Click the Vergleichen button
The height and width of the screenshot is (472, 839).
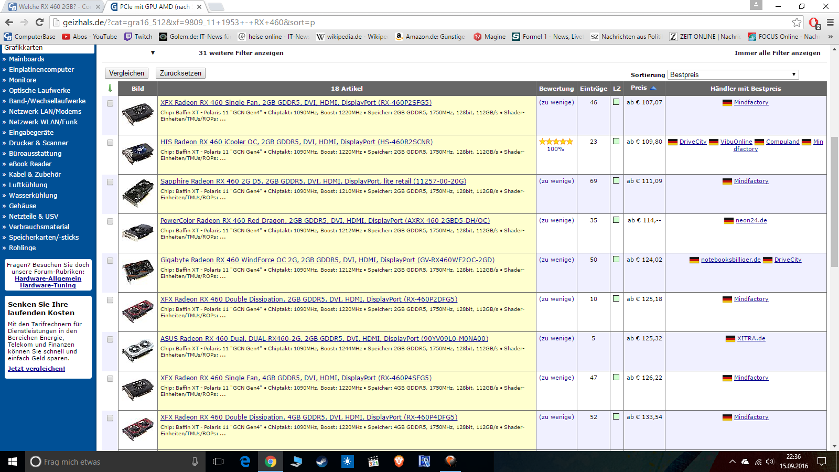pyautogui.click(x=127, y=73)
